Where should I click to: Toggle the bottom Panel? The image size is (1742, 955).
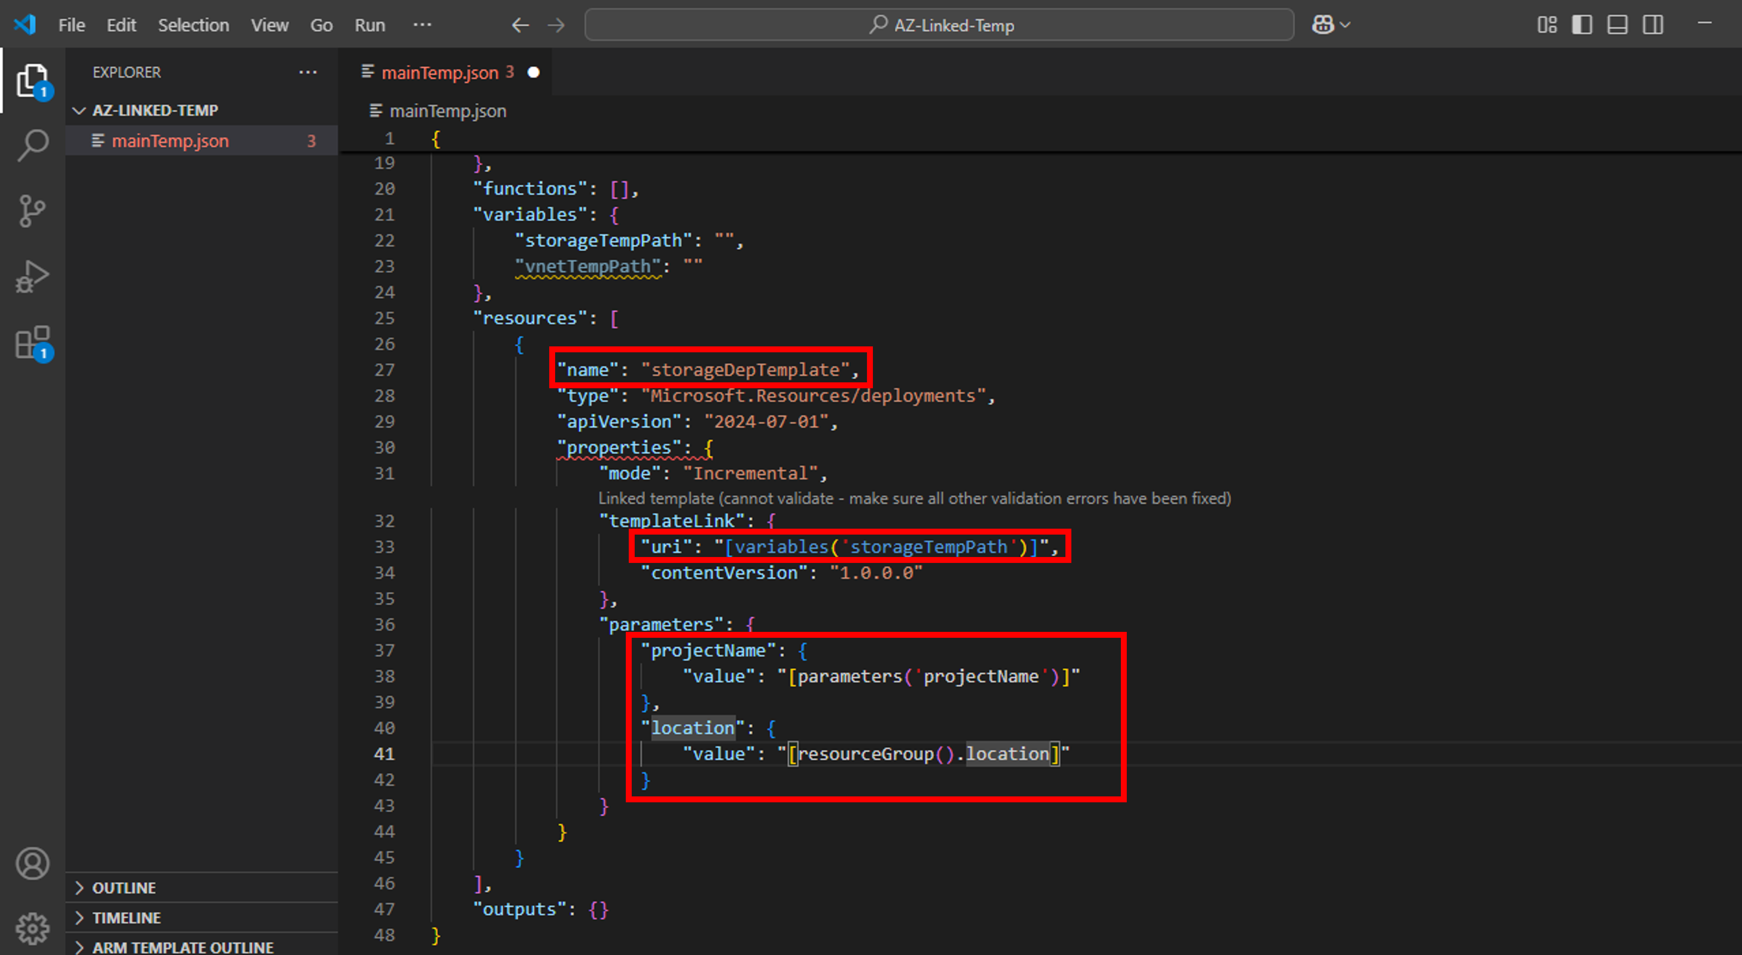click(x=1618, y=25)
